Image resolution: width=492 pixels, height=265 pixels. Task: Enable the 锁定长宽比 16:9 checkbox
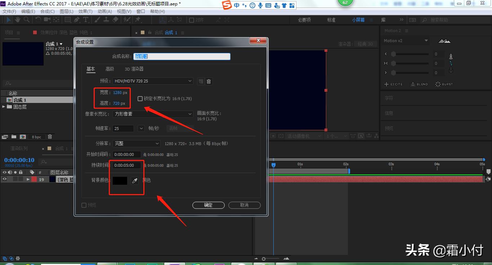[x=140, y=98]
